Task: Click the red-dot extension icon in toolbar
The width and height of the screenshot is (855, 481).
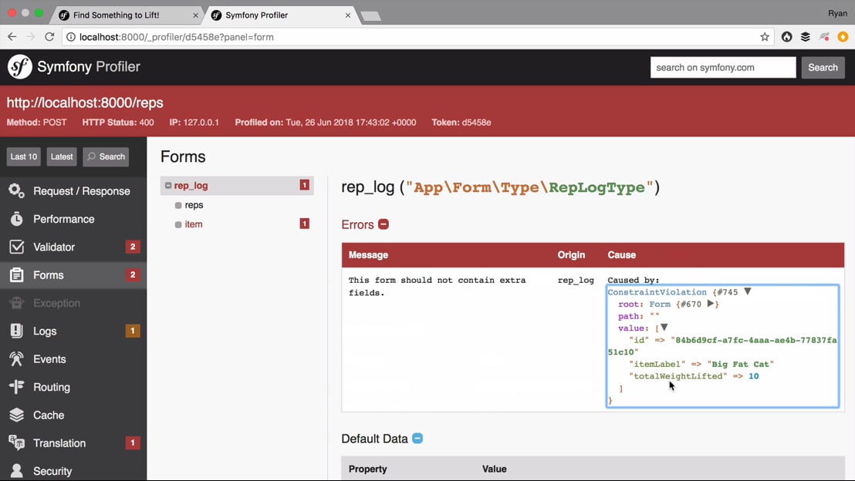Action: [824, 36]
